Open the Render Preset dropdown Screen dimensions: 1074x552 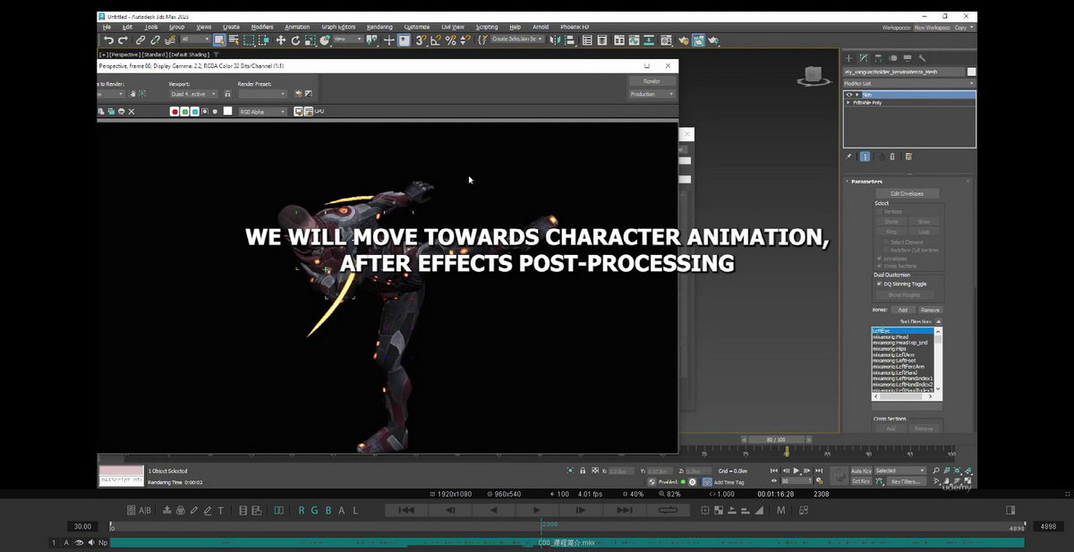(262, 94)
